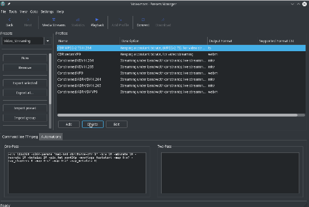
Task: Open the Settings menu
Action: (x=47, y=11)
